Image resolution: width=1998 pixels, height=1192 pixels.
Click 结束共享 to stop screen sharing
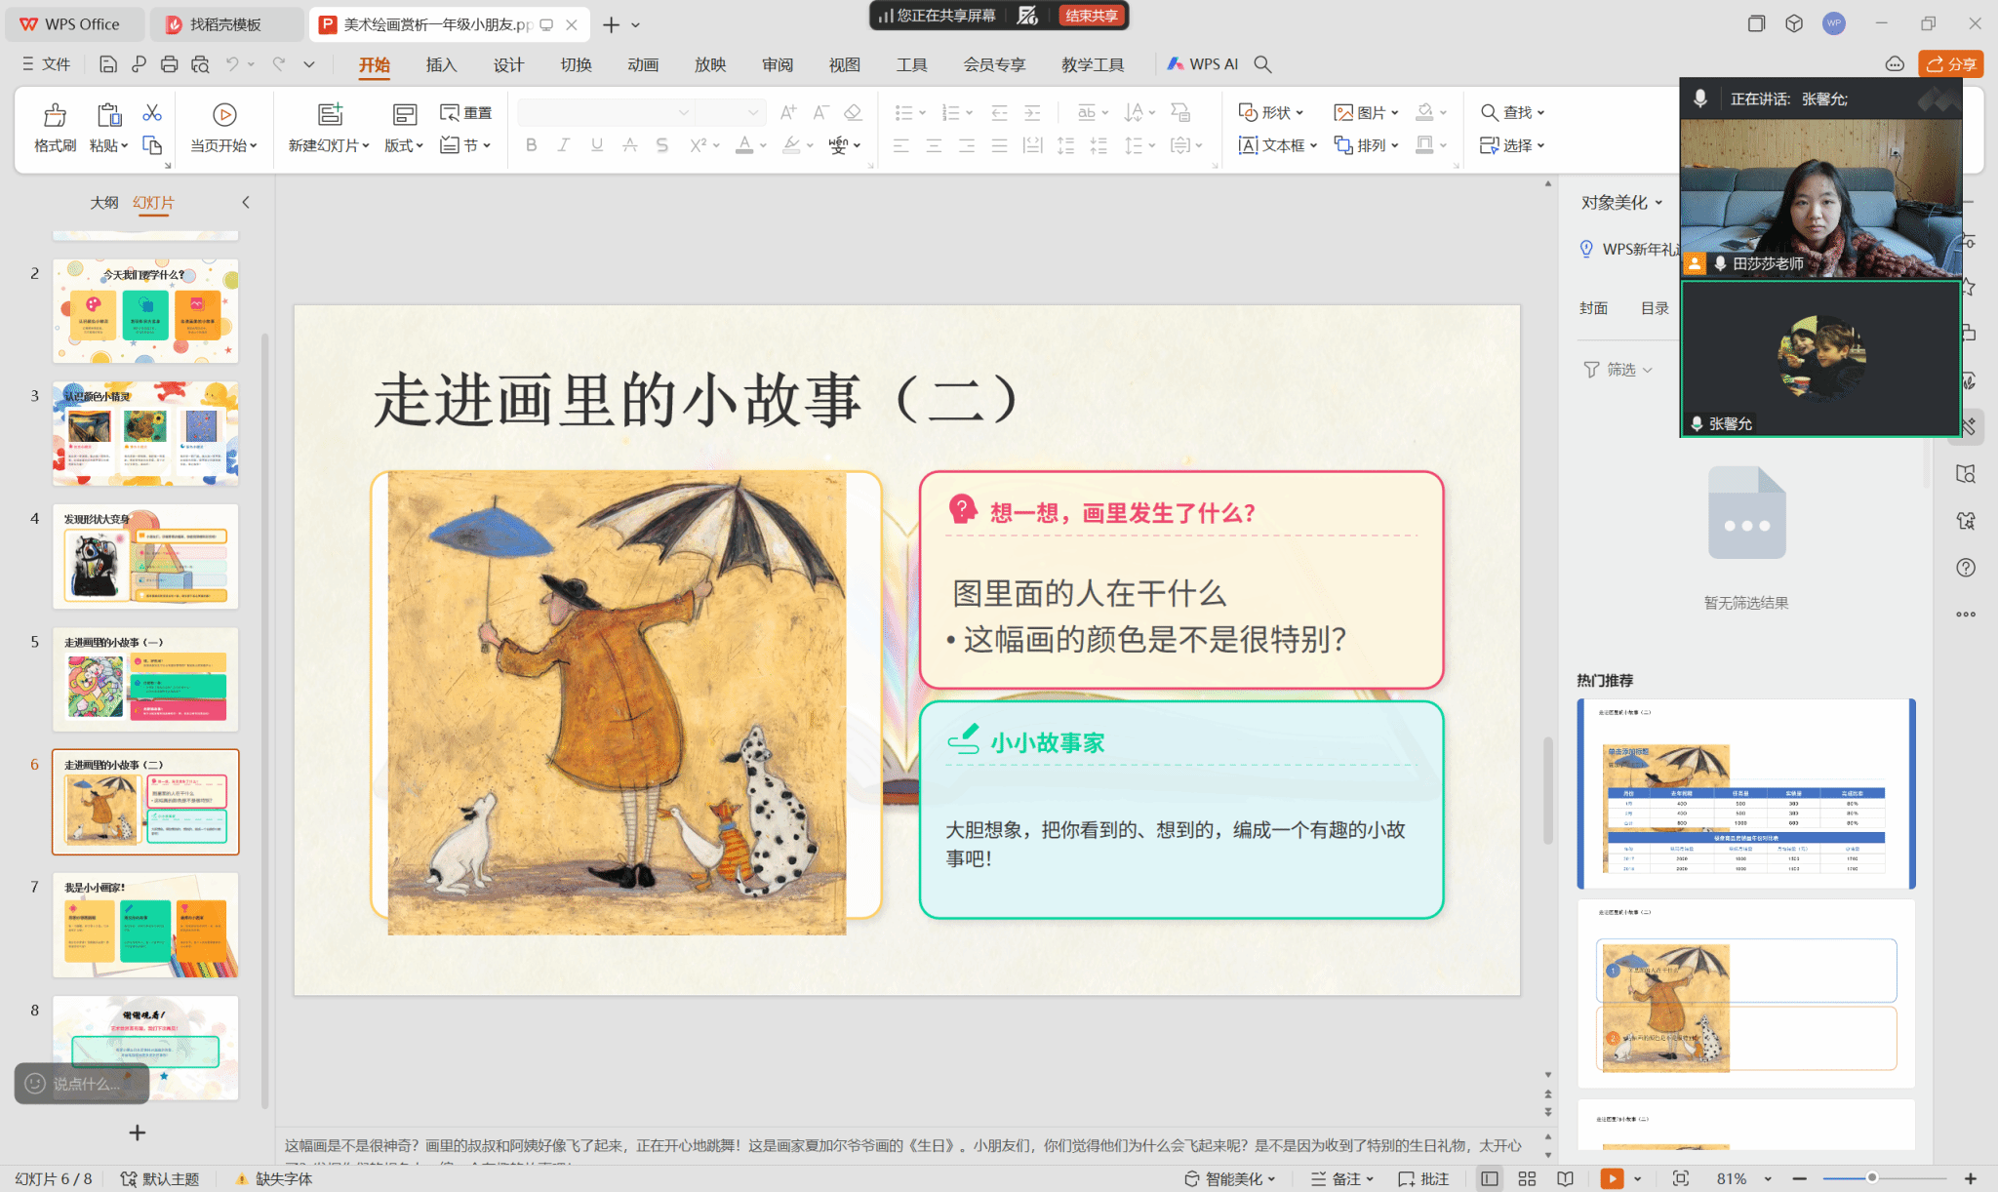pyautogui.click(x=1092, y=16)
